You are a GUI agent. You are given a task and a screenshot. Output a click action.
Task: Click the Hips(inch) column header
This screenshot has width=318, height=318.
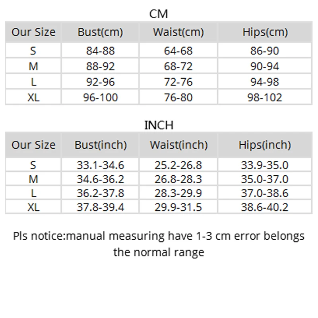click(265, 145)
